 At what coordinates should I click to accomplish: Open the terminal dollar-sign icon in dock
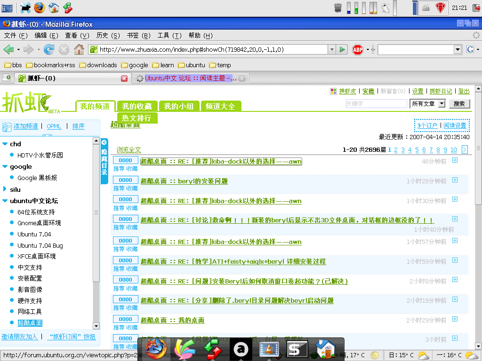tap(297, 349)
